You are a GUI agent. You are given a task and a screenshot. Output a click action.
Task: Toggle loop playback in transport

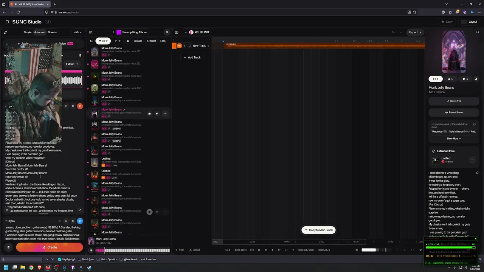286,250
